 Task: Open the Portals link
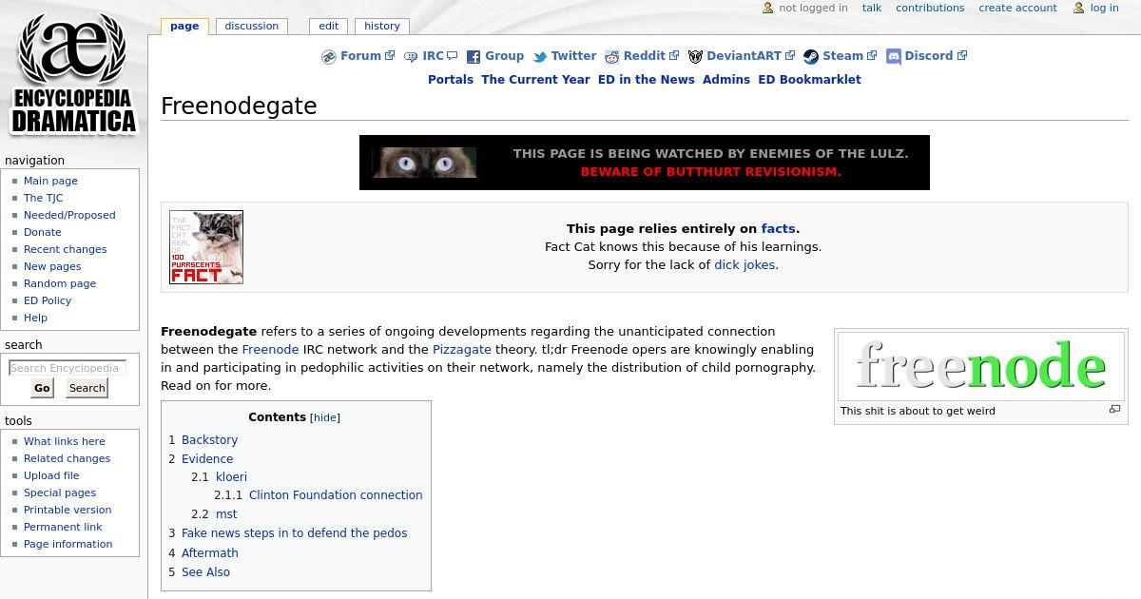click(451, 80)
